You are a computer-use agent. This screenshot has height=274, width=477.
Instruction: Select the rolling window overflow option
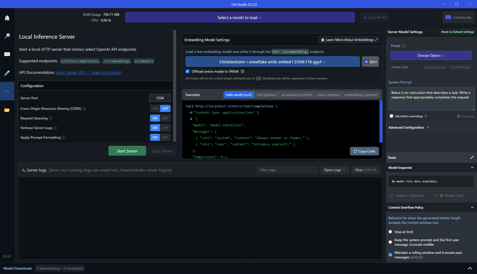point(390,255)
